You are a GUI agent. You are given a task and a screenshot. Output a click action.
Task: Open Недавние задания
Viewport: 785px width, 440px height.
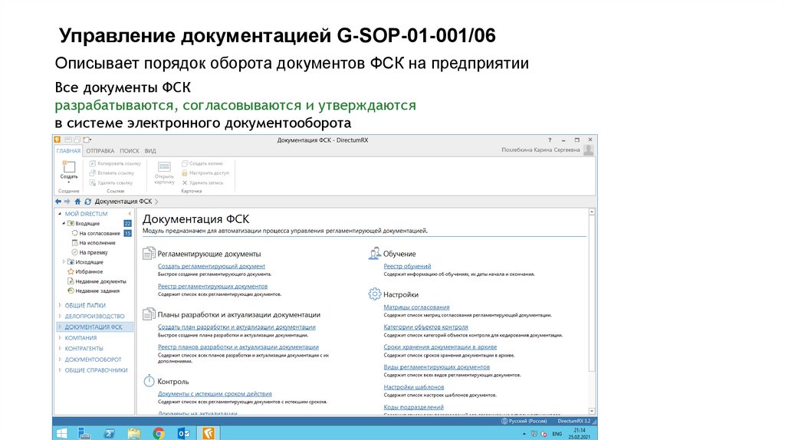pos(94,291)
